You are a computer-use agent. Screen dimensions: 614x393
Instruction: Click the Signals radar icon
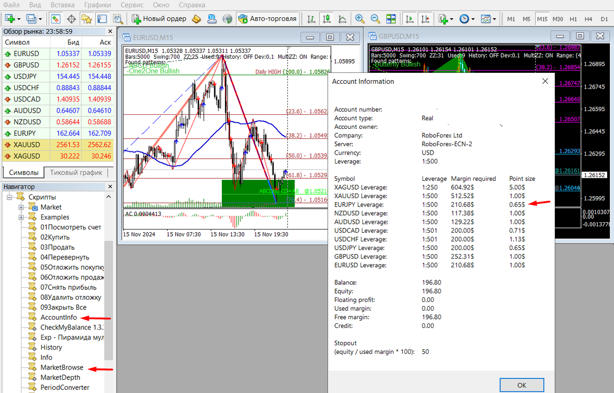(227, 18)
